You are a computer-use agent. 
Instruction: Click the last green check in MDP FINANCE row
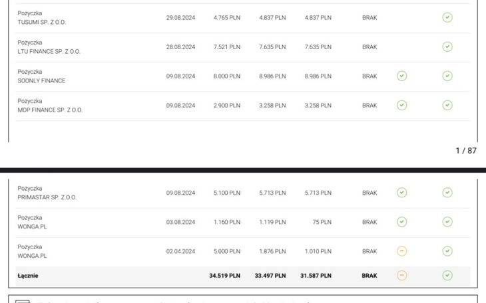447,105
